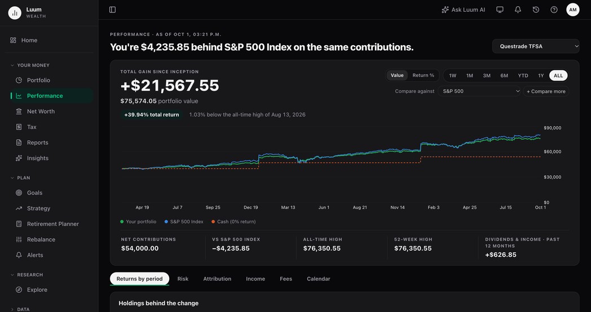Open the notifications bell icon
The width and height of the screenshot is (591, 312).
tap(518, 10)
